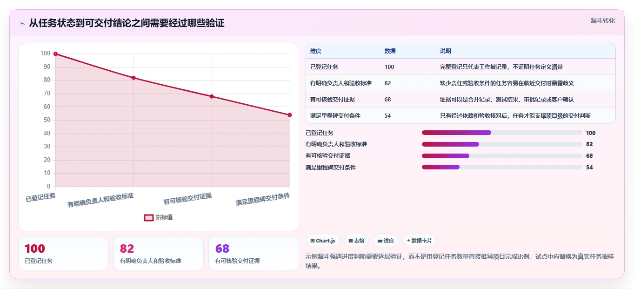634x289 pixels.
Task: Open the 68 有可核验交付证据 stat card
Action: [x=254, y=253]
